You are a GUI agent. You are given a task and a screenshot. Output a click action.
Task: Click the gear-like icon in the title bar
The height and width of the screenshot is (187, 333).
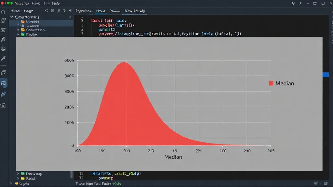(293, 3)
